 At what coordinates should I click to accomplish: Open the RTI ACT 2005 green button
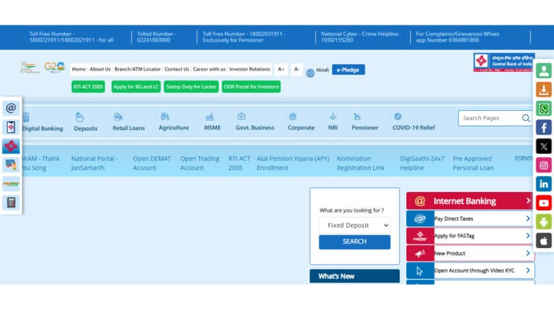tap(88, 86)
